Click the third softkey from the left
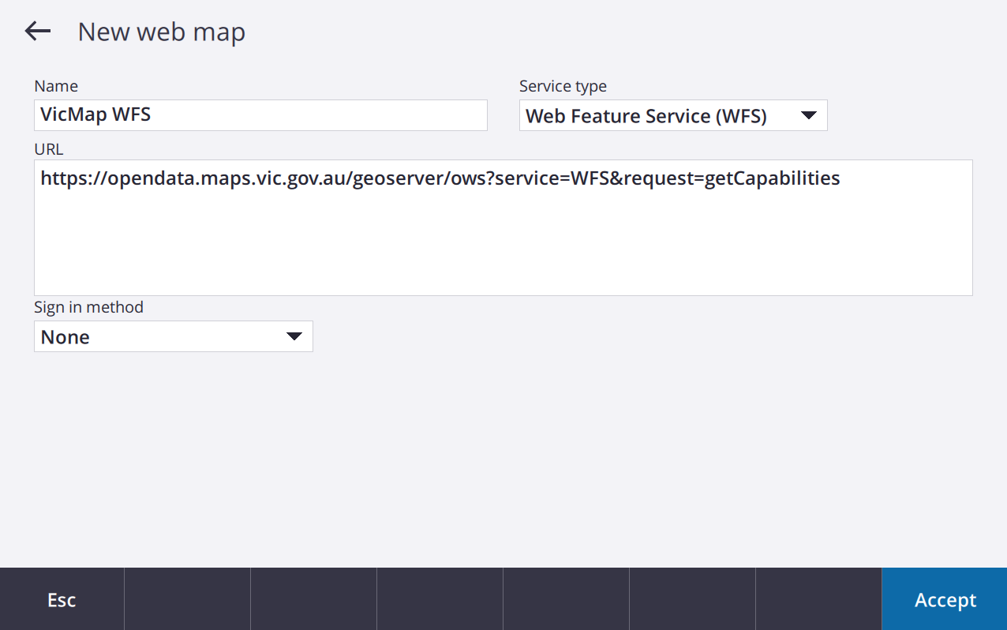 tap(313, 599)
